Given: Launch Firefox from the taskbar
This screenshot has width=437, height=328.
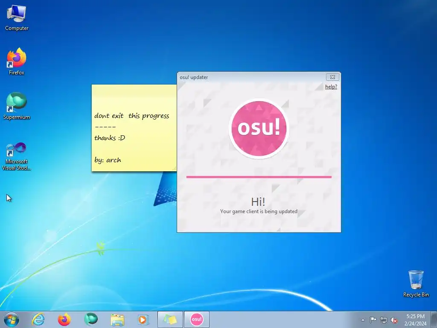Looking at the screenshot, I should pyautogui.click(x=64, y=319).
